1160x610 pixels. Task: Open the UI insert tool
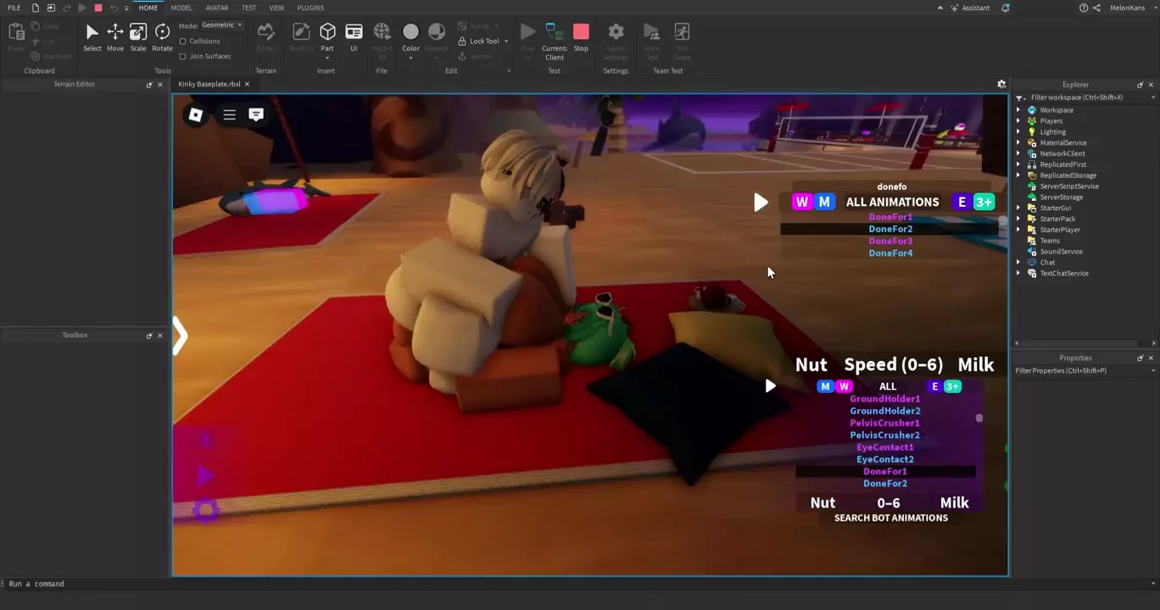[x=354, y=34]
